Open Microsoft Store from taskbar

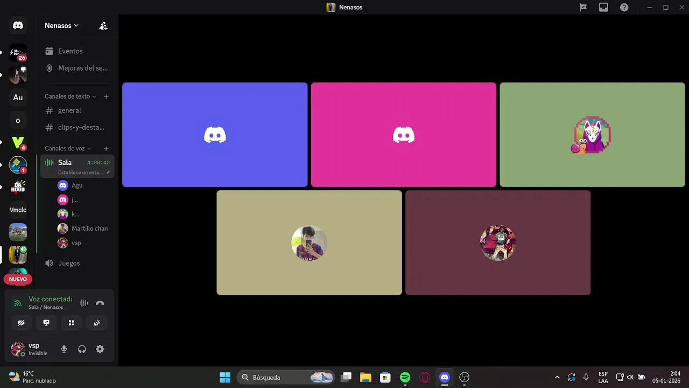coord(385,377)
